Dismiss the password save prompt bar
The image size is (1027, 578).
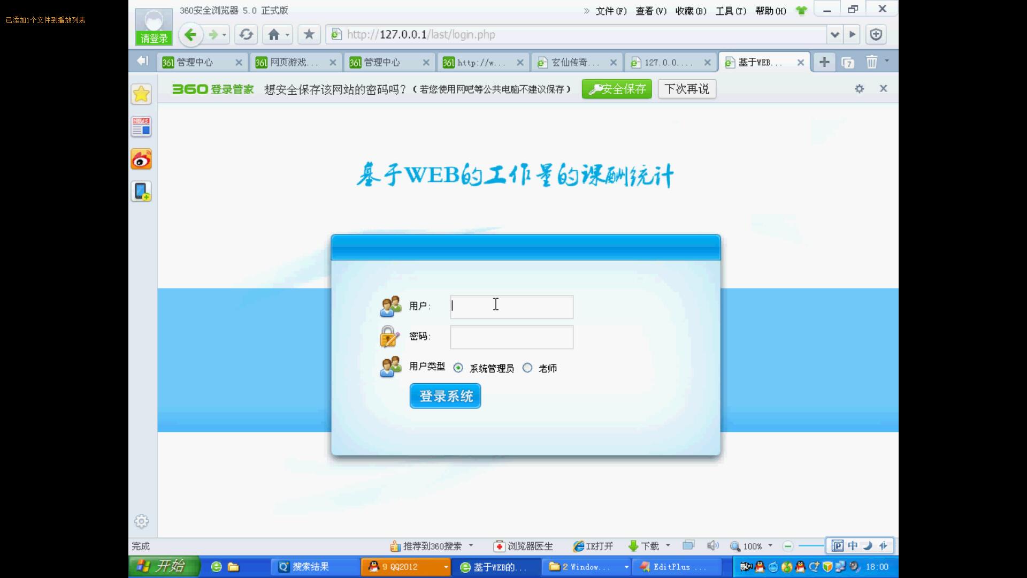[x=884, y=88]
